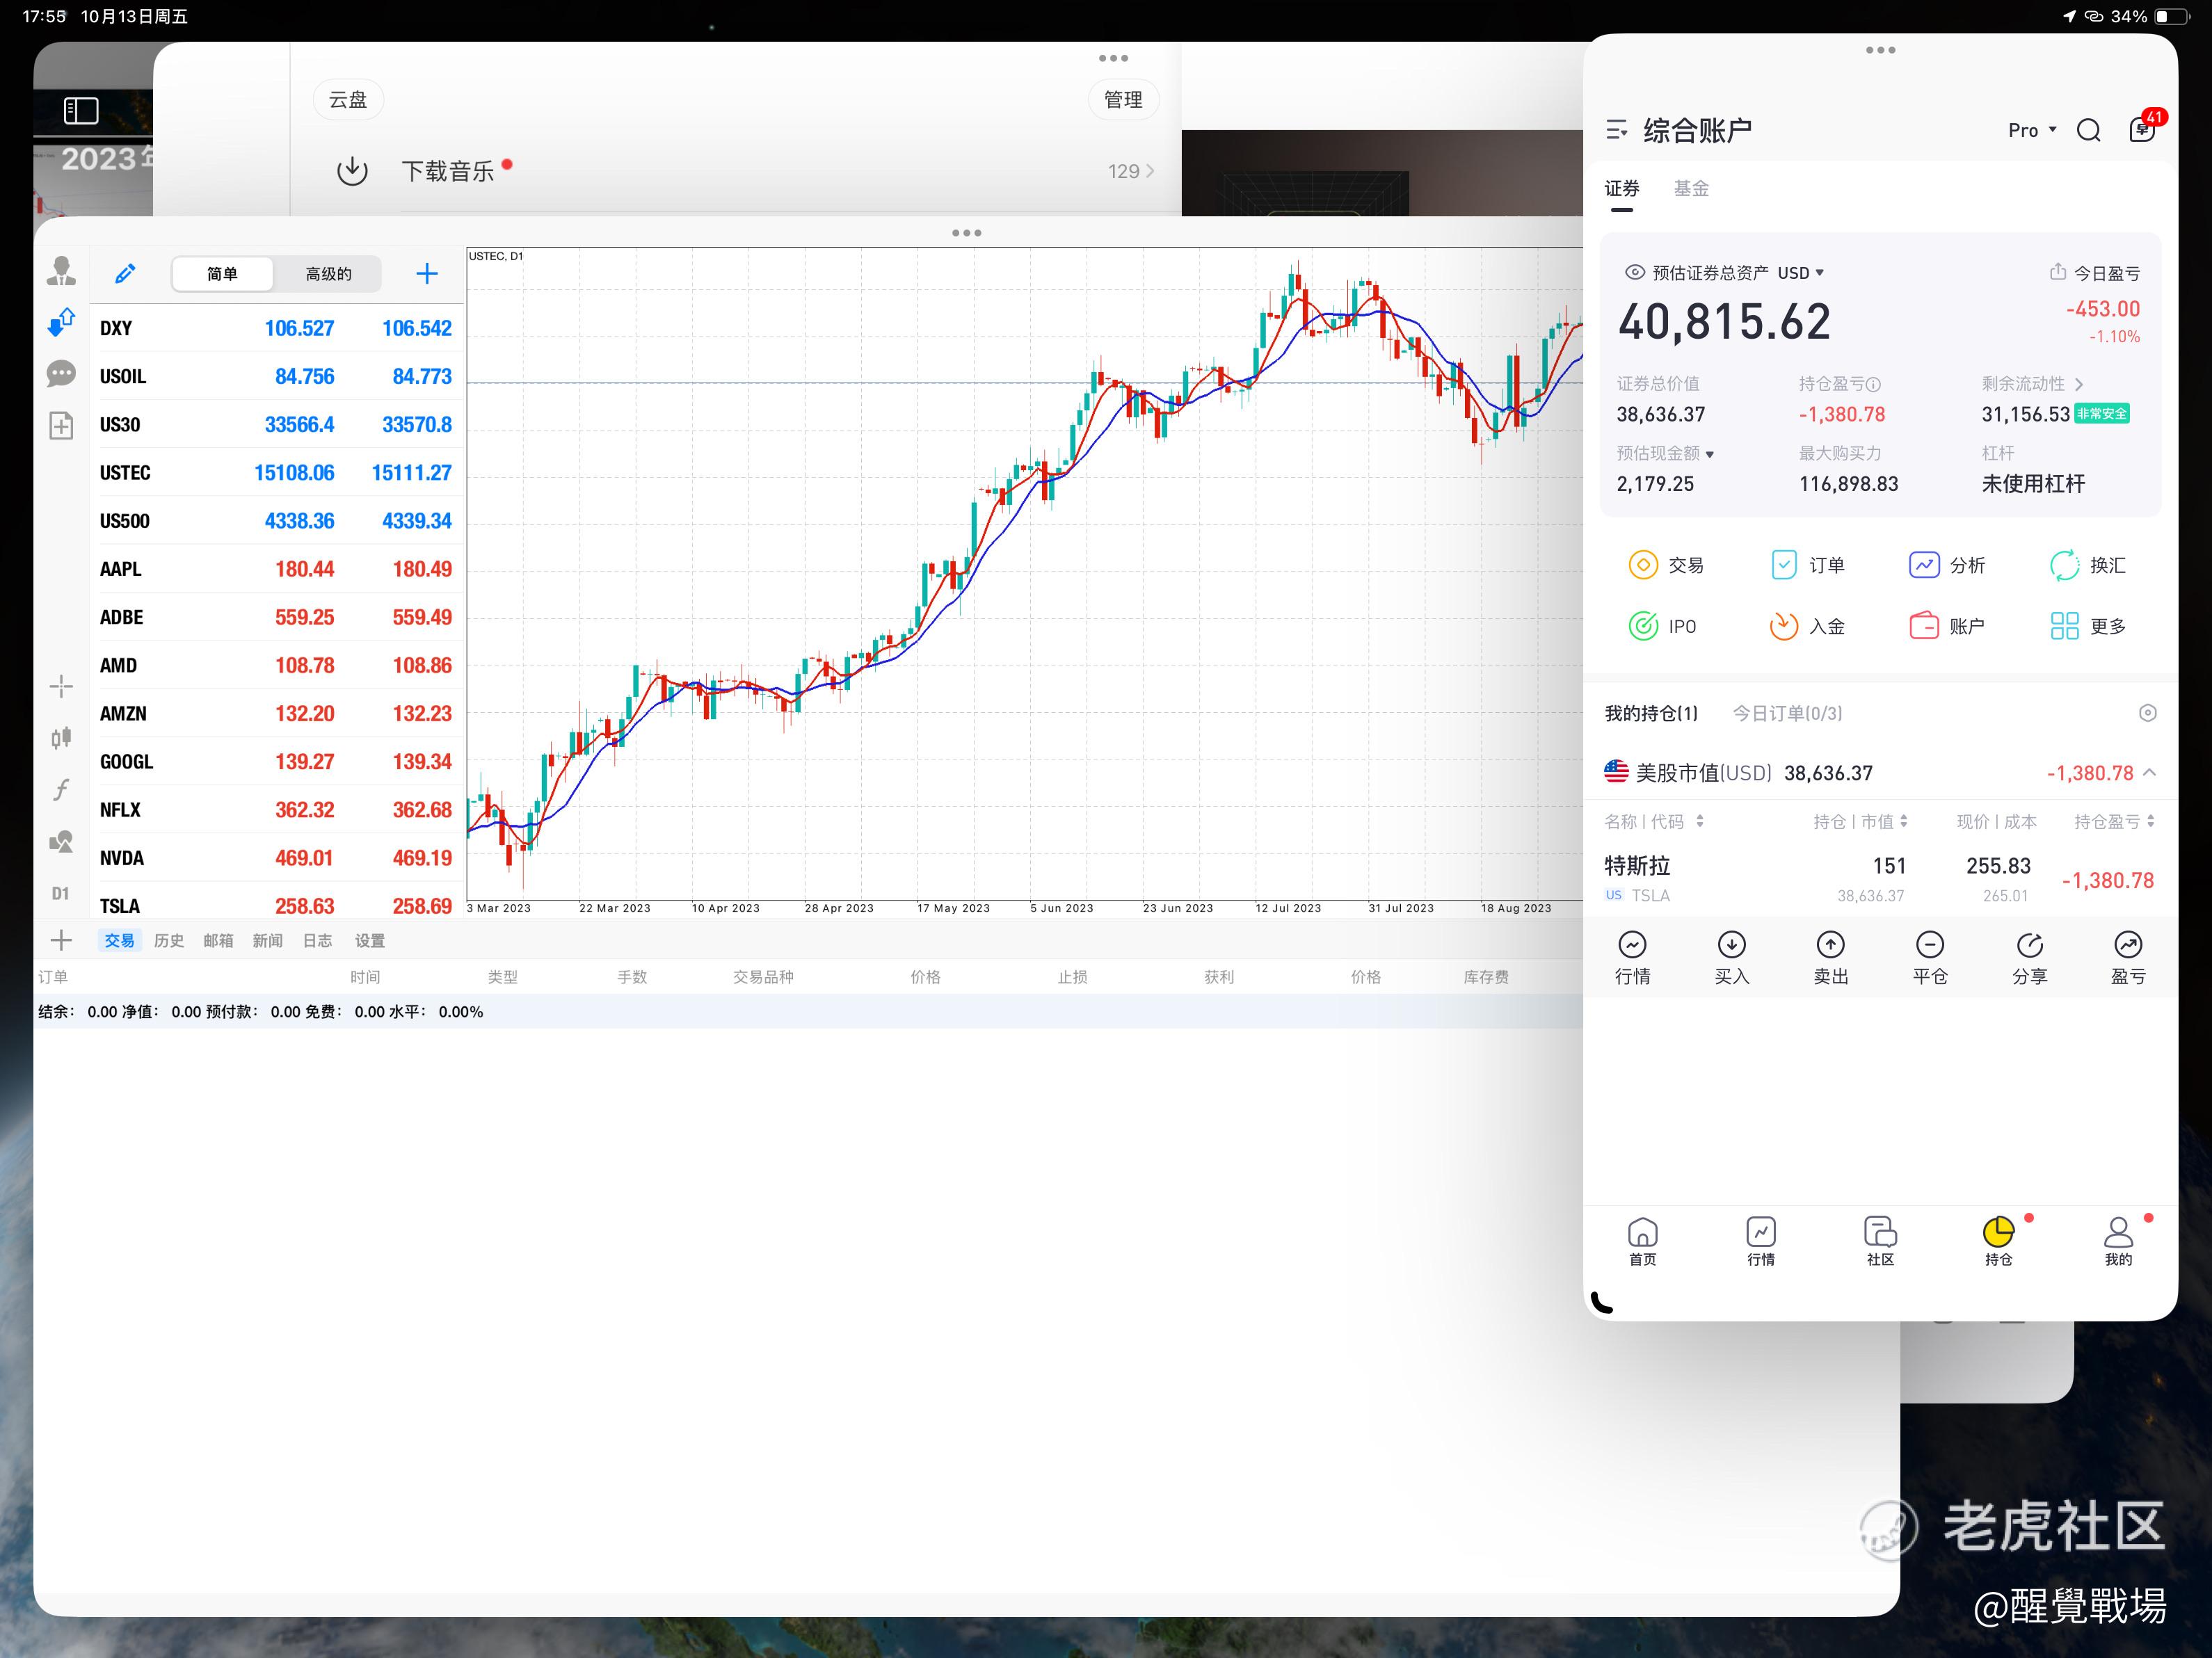Open search in the Tiger app
2212x1658 pixels.
point(2089,130)
